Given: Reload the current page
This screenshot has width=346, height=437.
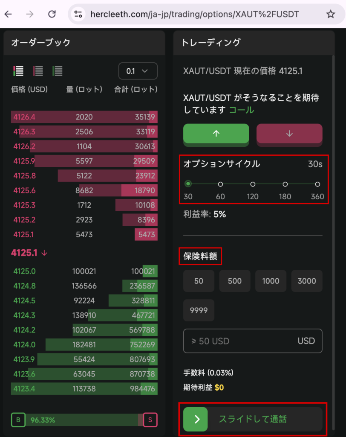Looking at the screenshot, I should click(x=52, y=14).
